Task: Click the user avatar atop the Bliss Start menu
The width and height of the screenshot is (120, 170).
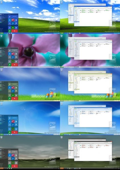Action: [1, 14]
